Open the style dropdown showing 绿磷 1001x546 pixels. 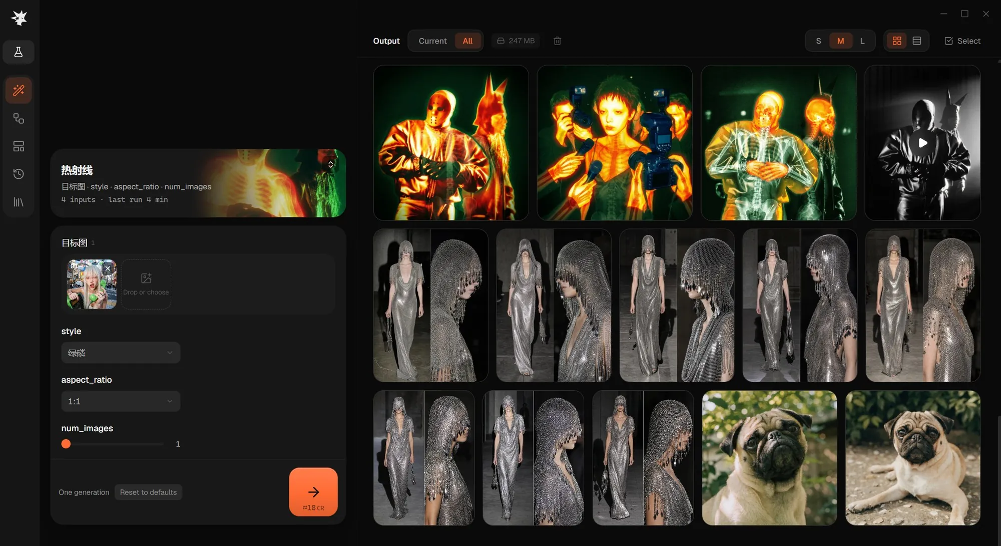click(121, 353)
